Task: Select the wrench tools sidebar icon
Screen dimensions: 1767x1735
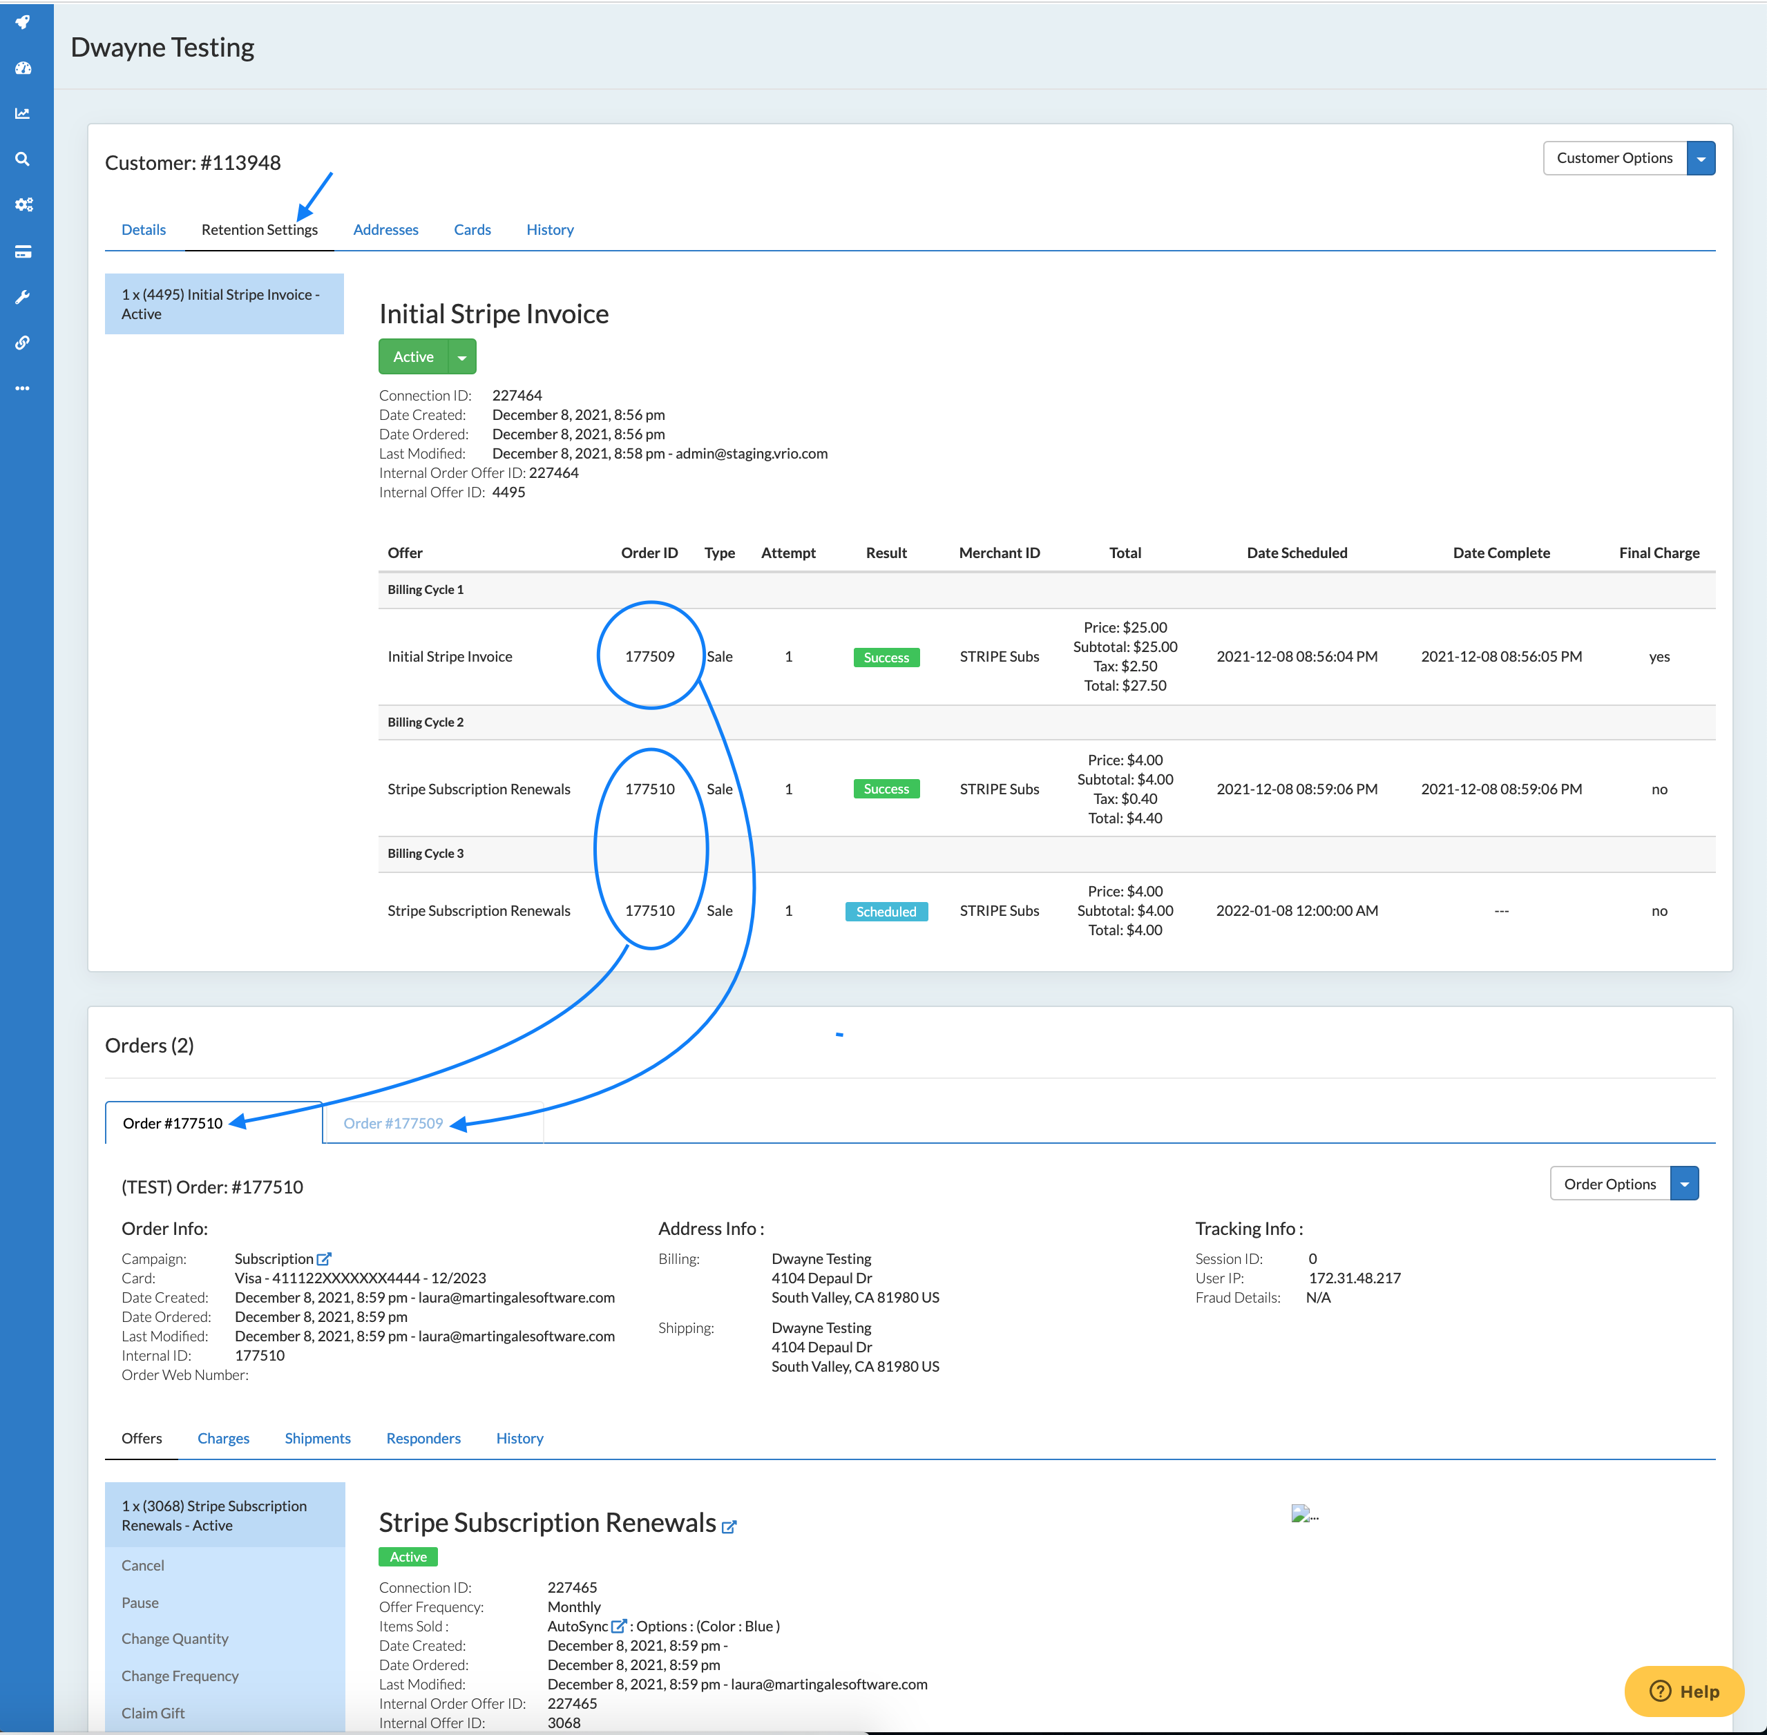Action: click(23, 297)
